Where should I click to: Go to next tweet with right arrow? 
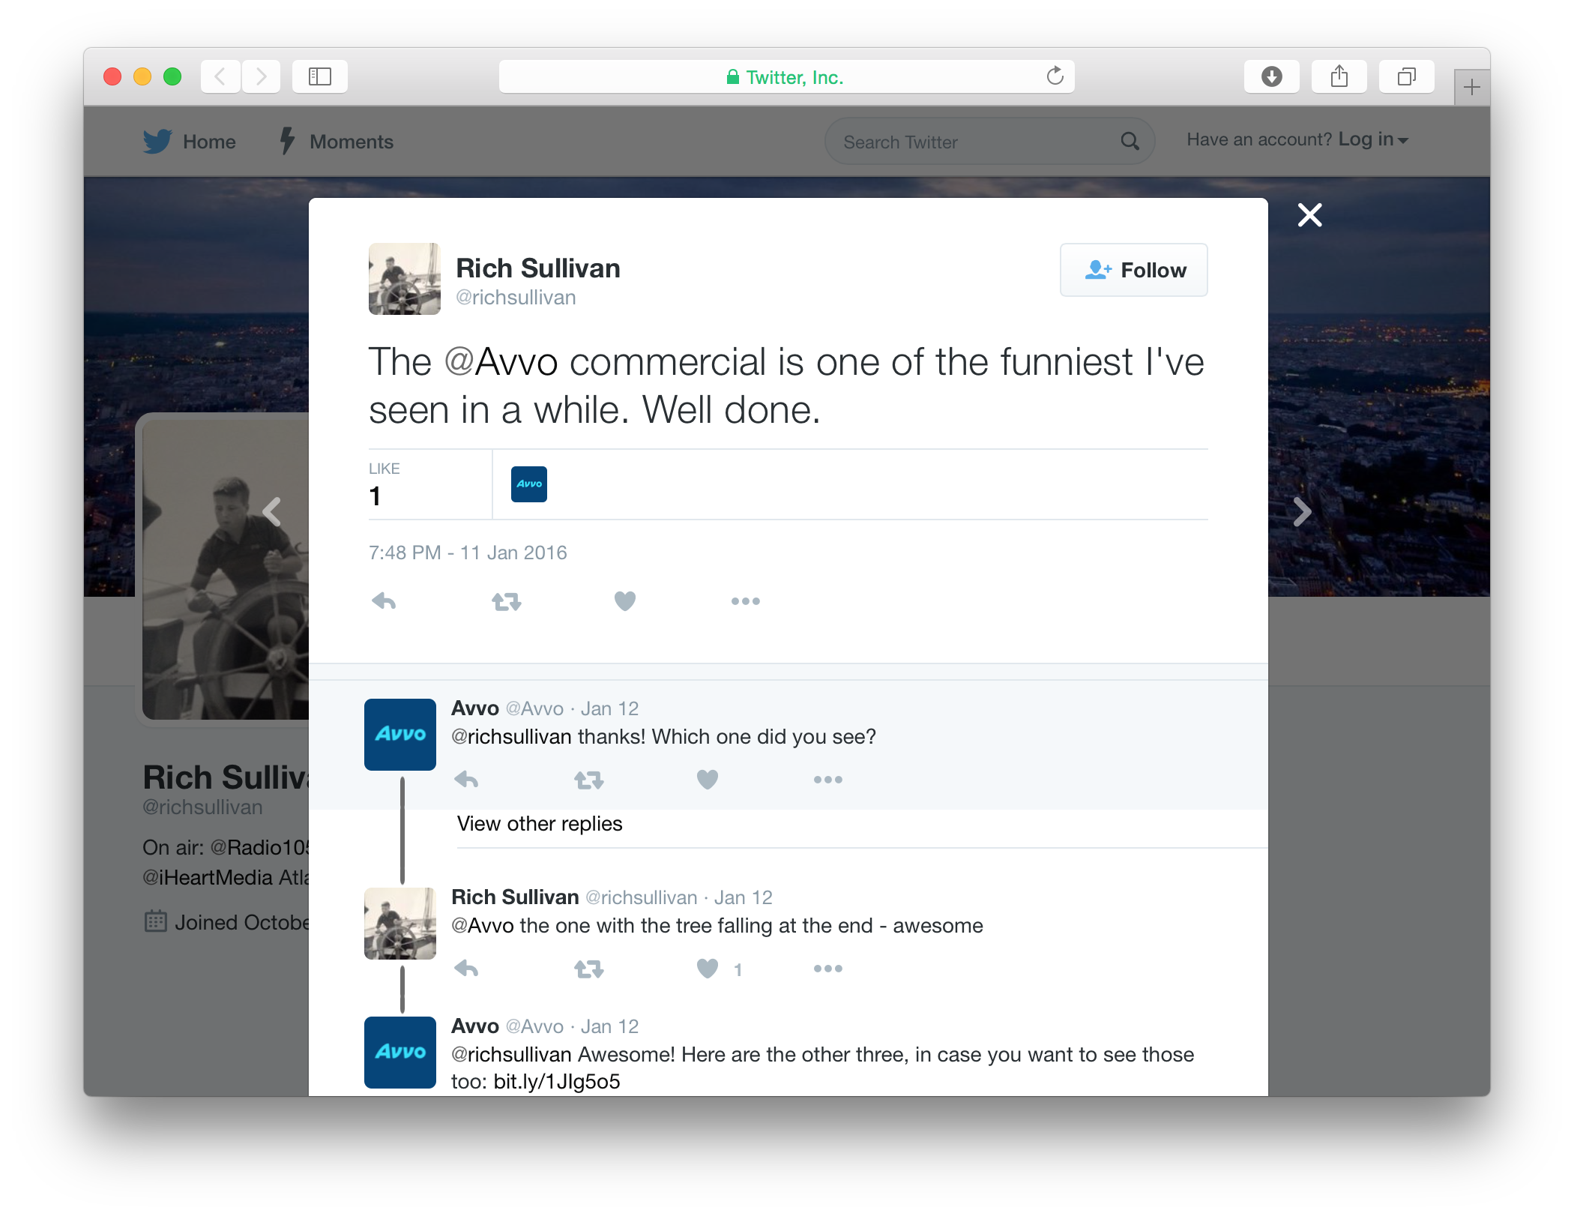pos(1303,512)
